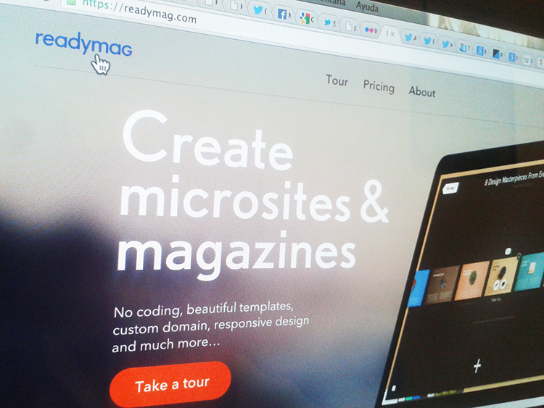This screenshot has width=544, height=408.
Task: Select the orange magazine thumbnail
Action: 471,280
